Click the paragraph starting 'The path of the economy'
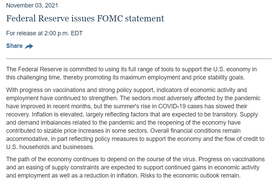Screen dimensions: 277x184 coord(135,168)
